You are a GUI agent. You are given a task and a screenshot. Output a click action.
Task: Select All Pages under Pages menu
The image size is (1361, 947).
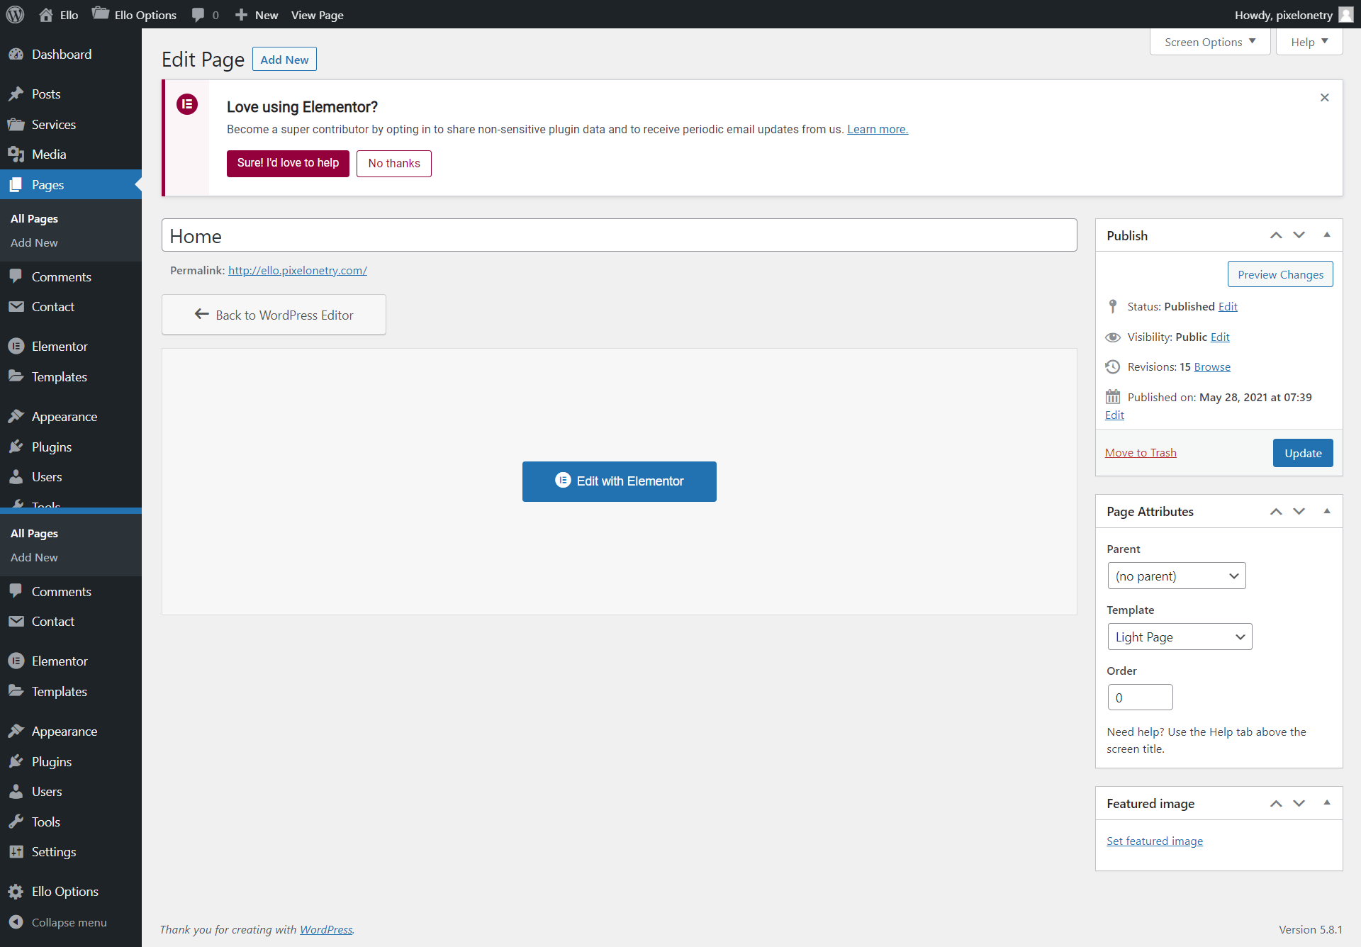[x=34, y=219]
